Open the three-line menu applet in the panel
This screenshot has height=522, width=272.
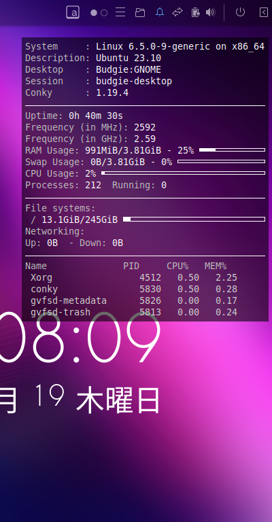click(x=120, y=13)
